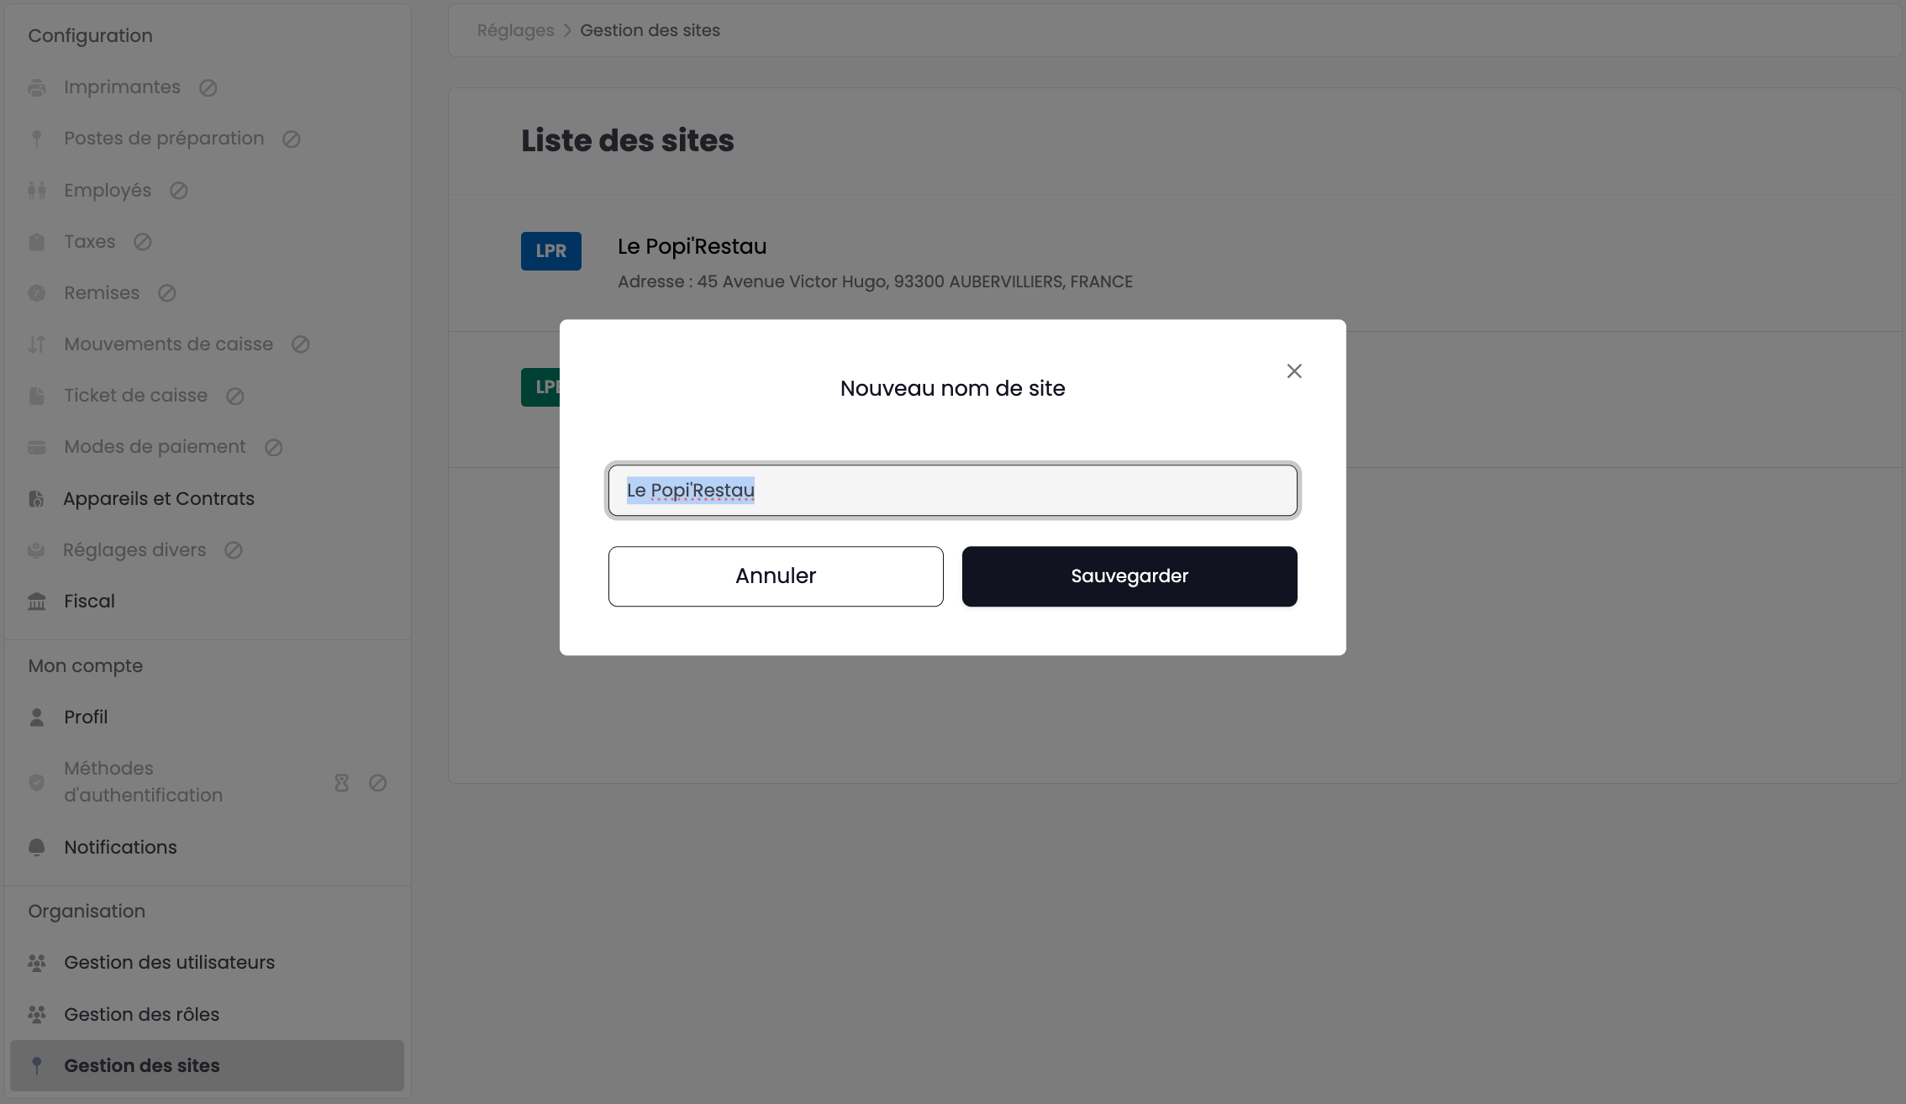The height and width of the screenshot is (1104, 1906).
Task: Click the Annuler button
Action: pyautogui.click(x=776, y=576)
